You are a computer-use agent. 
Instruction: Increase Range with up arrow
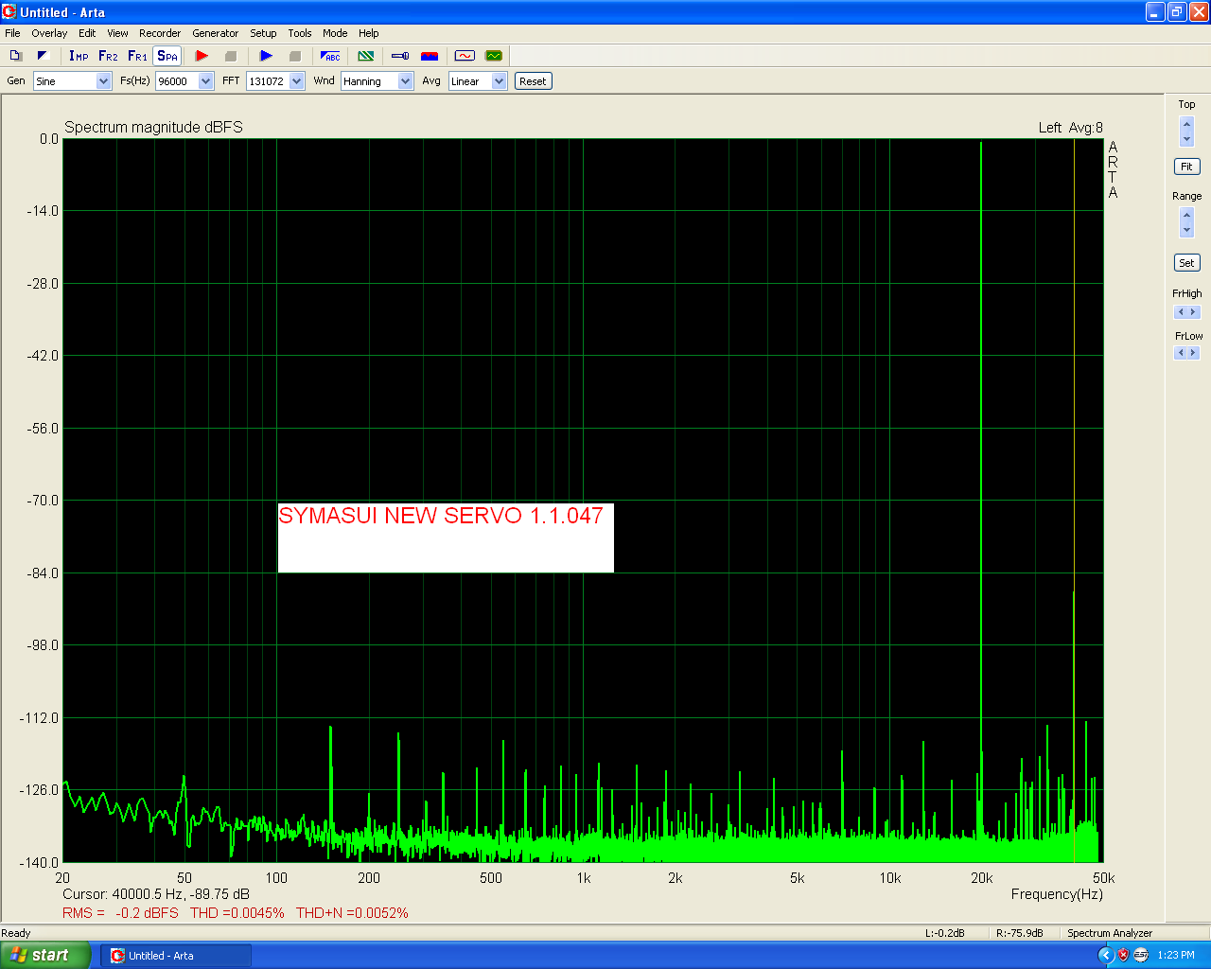click(x=1187, y=216)
